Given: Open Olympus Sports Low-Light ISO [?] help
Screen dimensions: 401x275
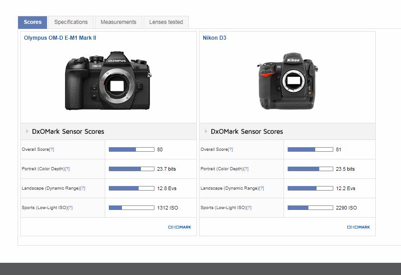Looking at the screenshot, I should (70, 208).
